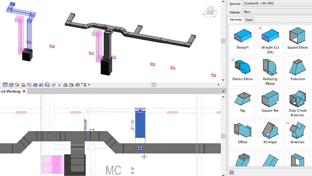Click plan view vertical scrollbar up arrow
This screenshot has height=176, width=312.
click(x=223, y=97)
